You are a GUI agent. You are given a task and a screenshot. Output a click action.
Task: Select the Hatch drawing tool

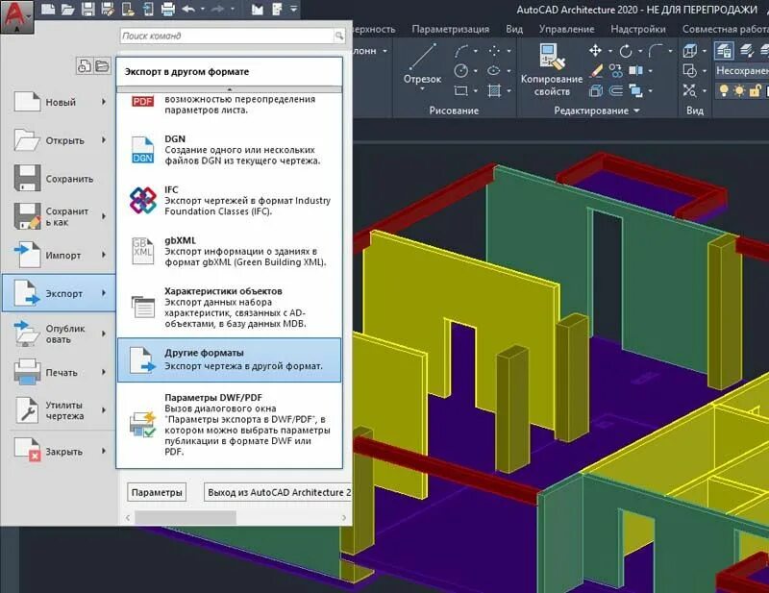(x=494, y=90)
